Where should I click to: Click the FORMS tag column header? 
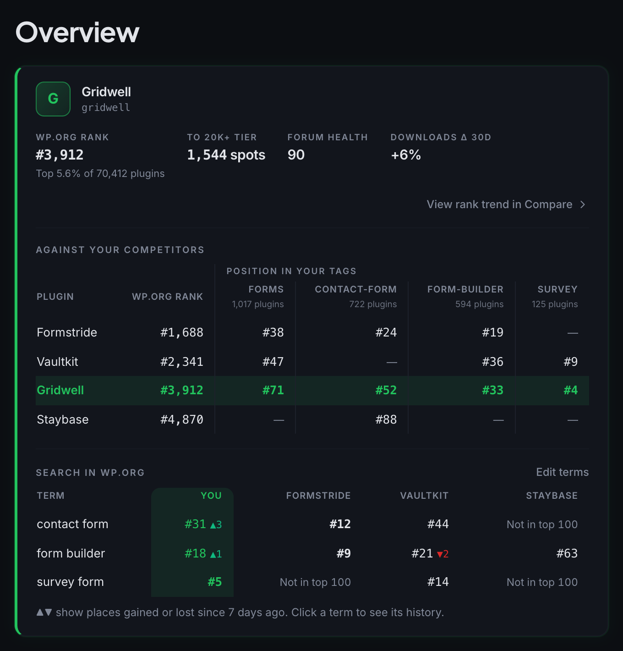(x=266, y=289)
